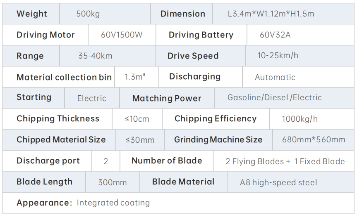The height and width of the screenshot is (217, 357).
Task: Click the Automatic discharging value
Action: coord(275,77)
